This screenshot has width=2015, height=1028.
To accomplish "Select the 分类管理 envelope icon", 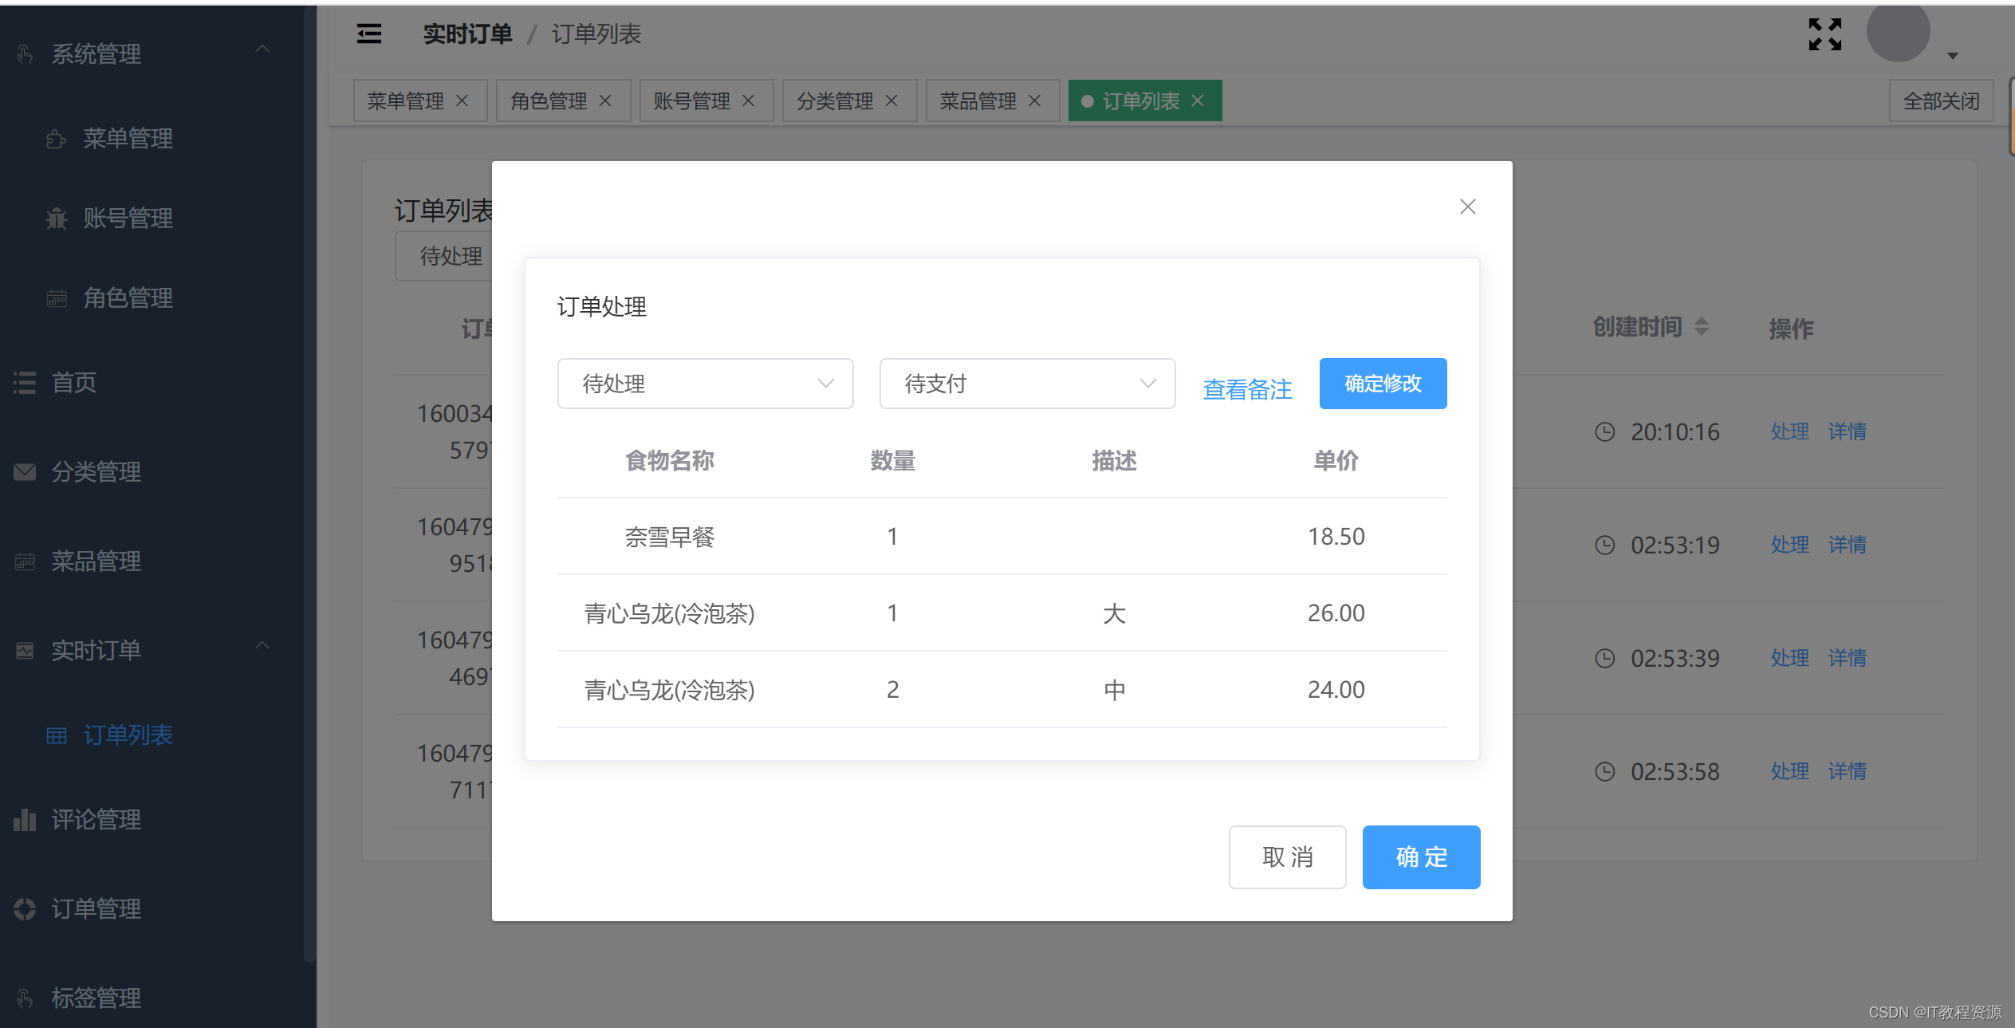I will (25, 471).
